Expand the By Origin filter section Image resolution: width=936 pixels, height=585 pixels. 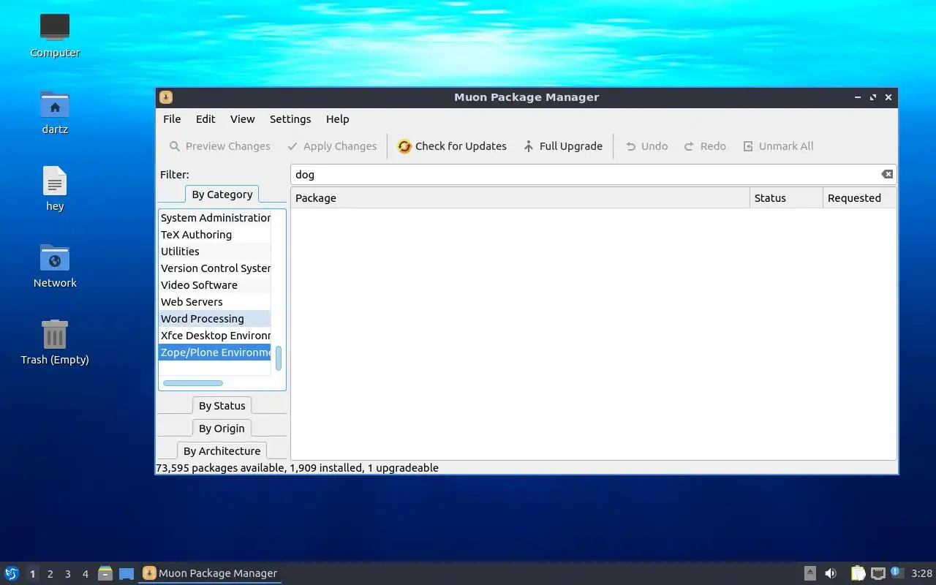pos(222,429)
